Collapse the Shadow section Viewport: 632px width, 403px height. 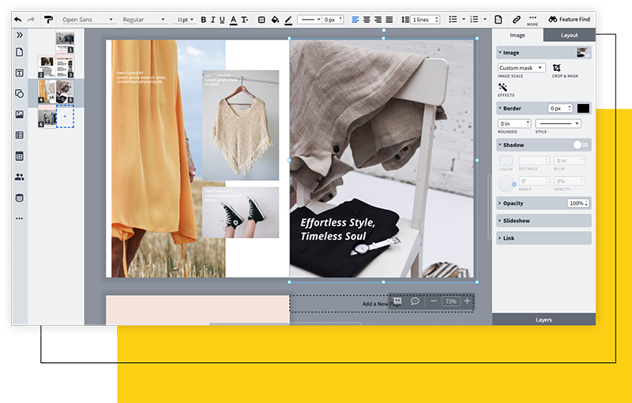500,145
